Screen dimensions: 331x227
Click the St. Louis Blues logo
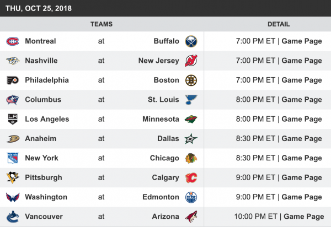coord(191,100)
